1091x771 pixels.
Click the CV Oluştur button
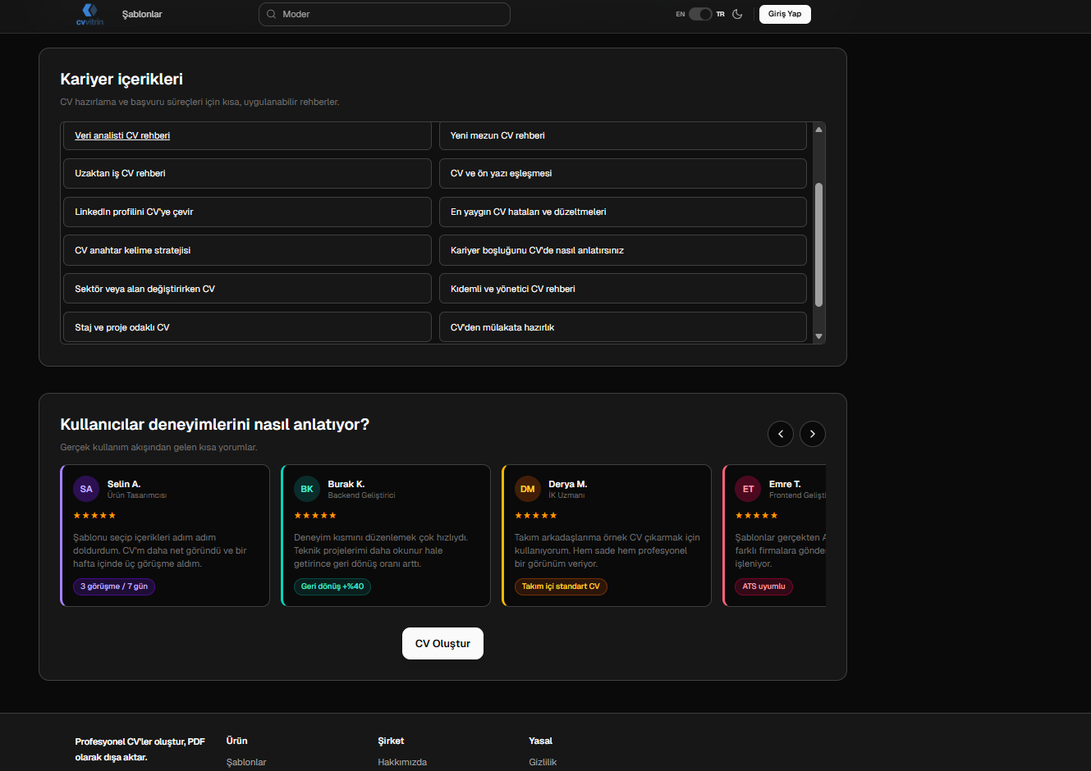442,643
